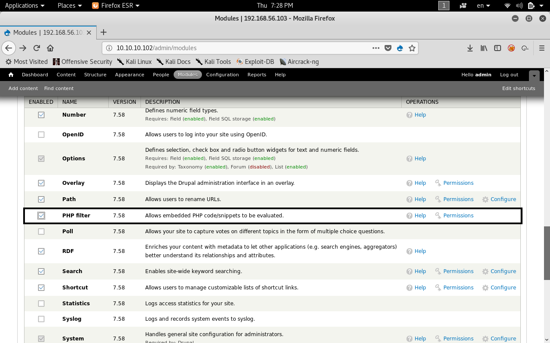Uncheck the PHP filter module
The height and width of the screenshot is (343, 550).
pos(41,216)
